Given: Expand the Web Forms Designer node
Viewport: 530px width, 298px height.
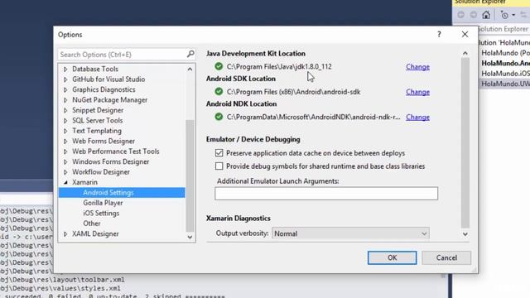Looking at the screenshot, I should coord(65,142).
